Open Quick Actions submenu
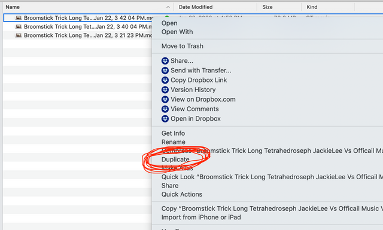 point(182,194)
